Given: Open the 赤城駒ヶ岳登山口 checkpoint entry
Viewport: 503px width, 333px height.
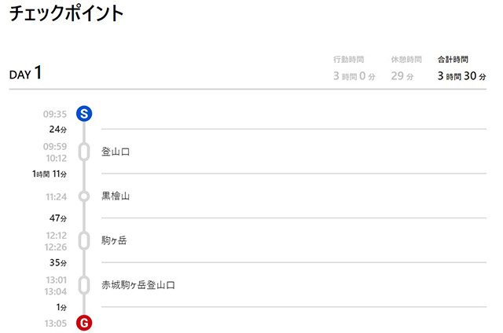Looking at the screenshot, I should click(138, 284).
